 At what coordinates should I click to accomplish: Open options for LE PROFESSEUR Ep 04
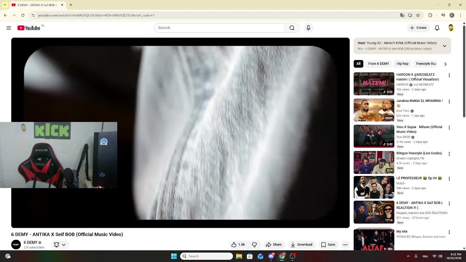point(449,179)
